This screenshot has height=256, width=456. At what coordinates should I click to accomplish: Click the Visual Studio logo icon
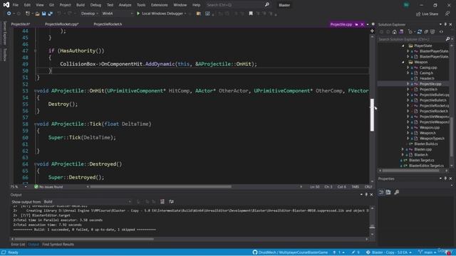tap(6, 5)
